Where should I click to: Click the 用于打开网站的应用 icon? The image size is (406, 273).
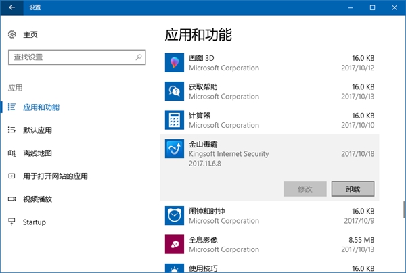[x=12, y=176]
